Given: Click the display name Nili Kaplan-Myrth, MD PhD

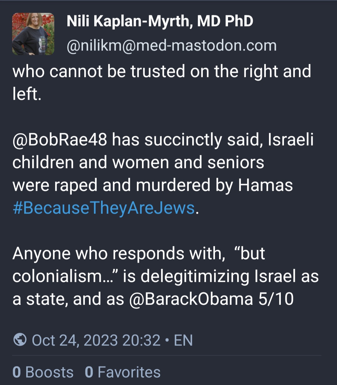Looking at the screenshot, I should [x=160, y=21].
